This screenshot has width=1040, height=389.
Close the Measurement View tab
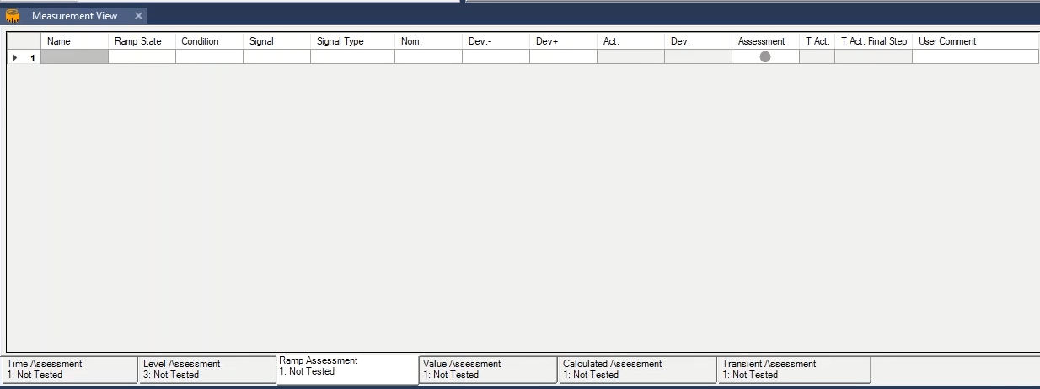point(139,16)
